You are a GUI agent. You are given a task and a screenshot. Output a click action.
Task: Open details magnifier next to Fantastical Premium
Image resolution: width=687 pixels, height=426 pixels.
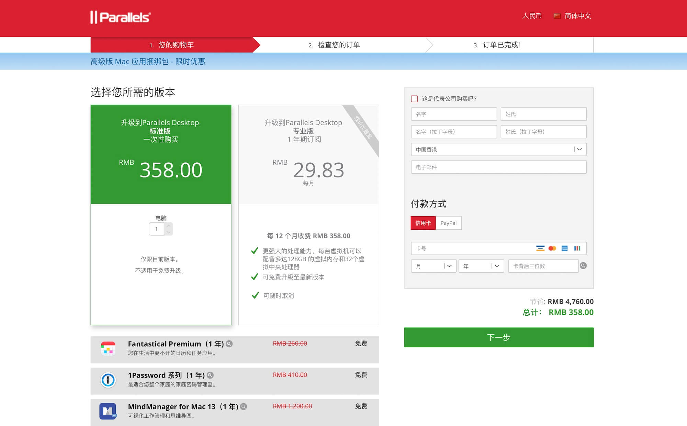[x=229, y=344]
